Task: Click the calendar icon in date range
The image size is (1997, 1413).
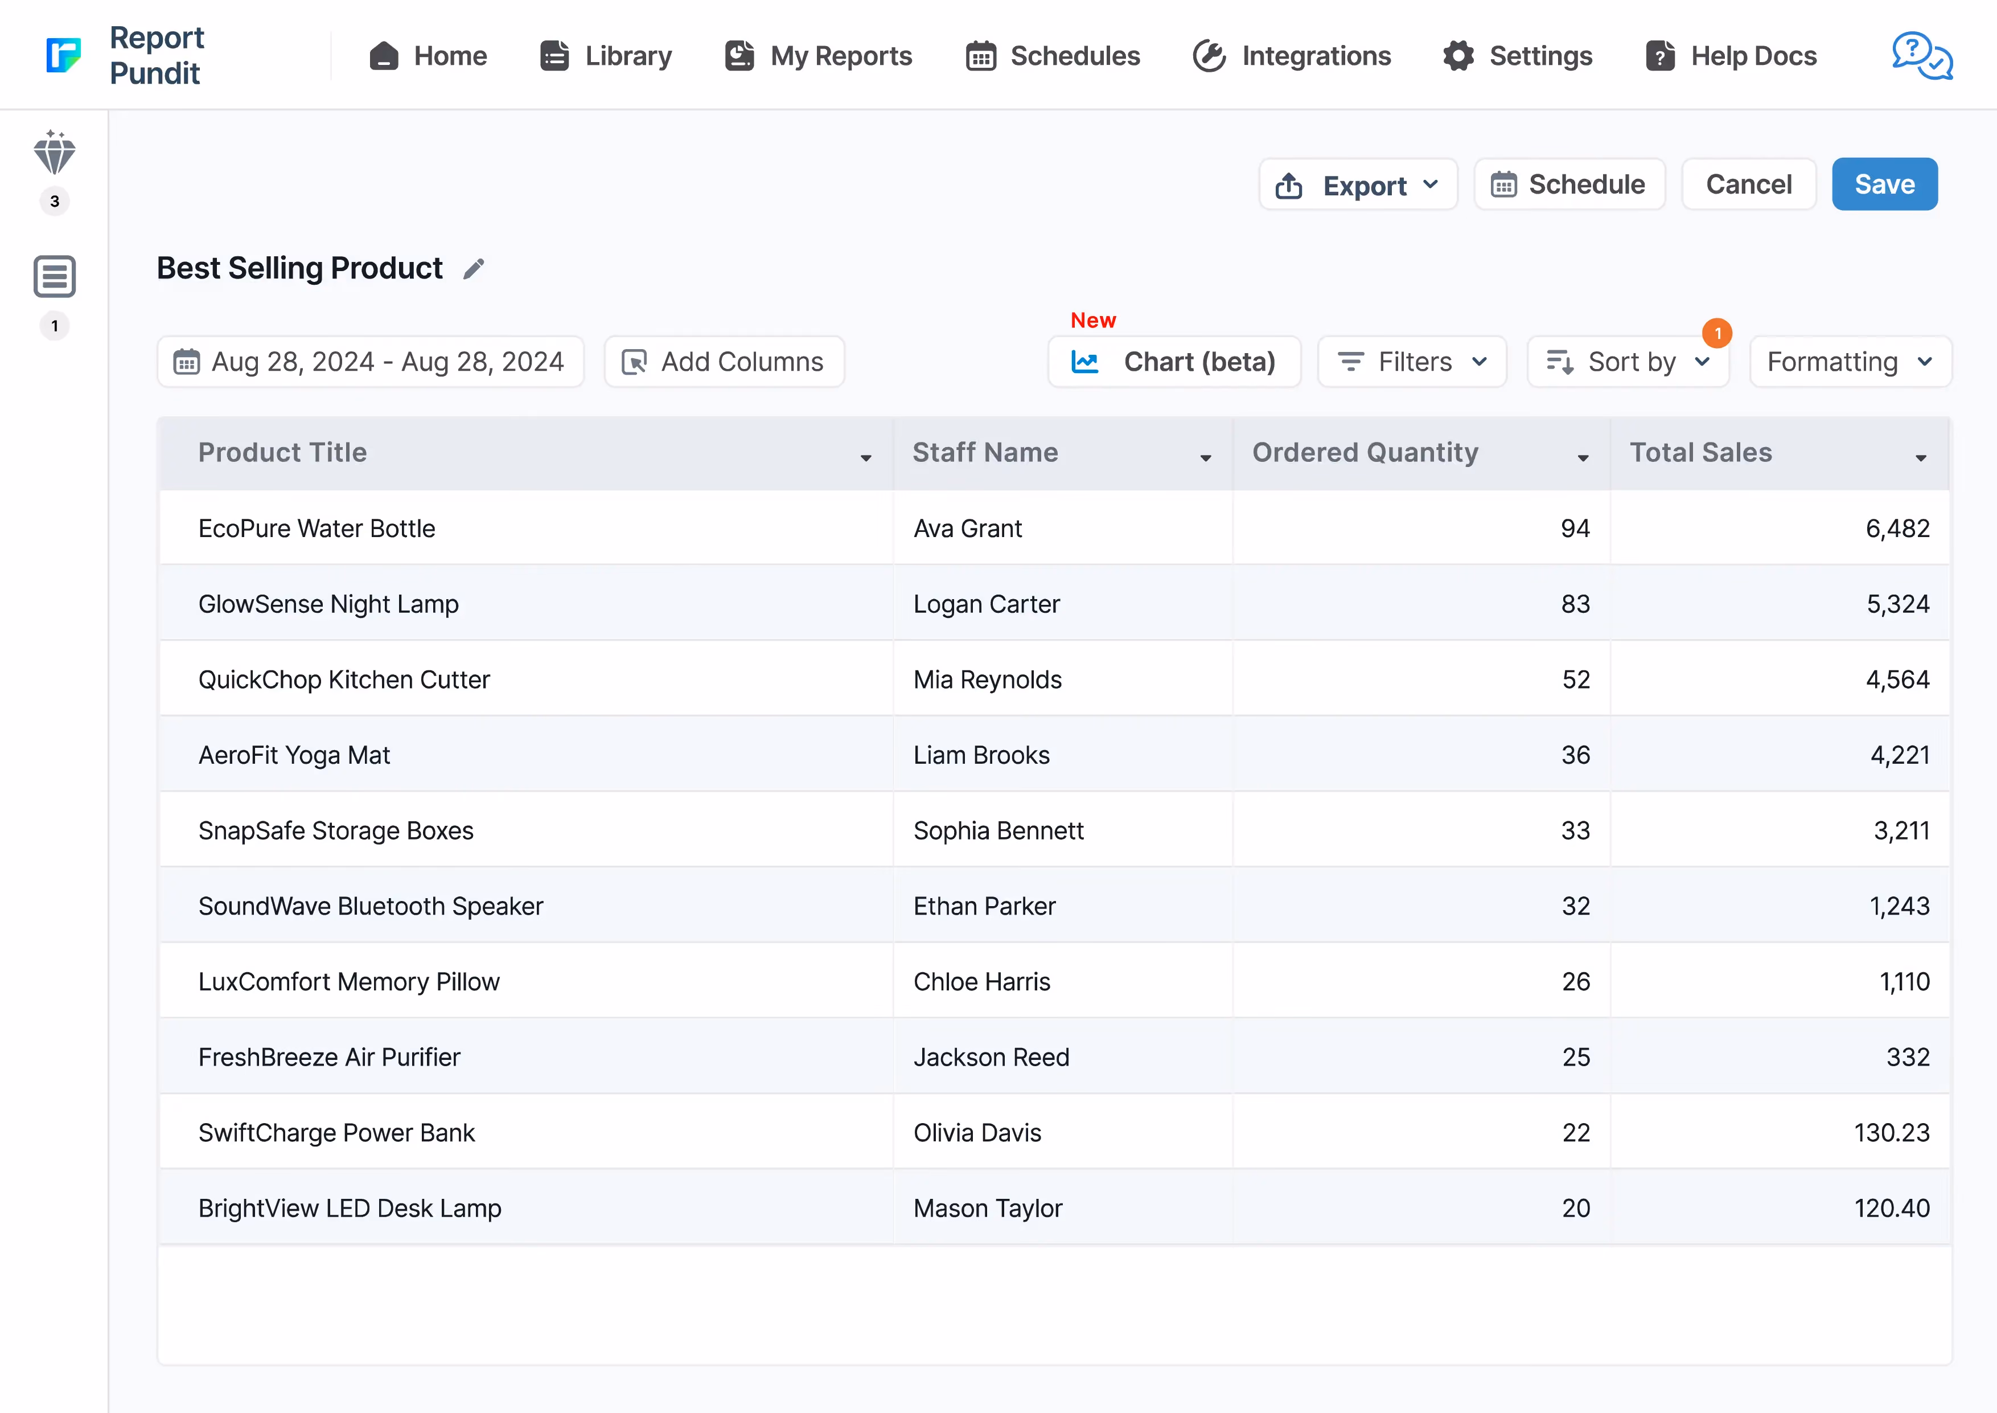Action: pos(187,362)
